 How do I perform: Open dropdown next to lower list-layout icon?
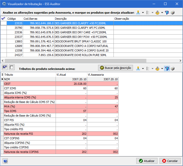(152, 69)
